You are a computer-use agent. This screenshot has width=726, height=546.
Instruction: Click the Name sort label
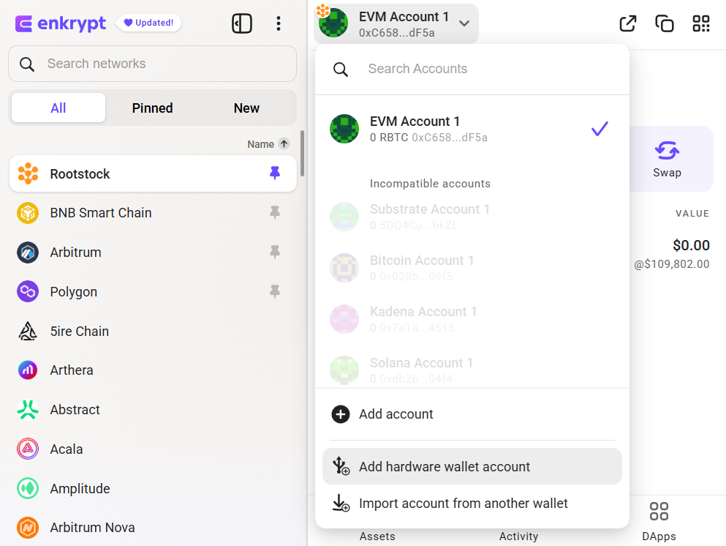pyautogui.click(x=260, y=144)
